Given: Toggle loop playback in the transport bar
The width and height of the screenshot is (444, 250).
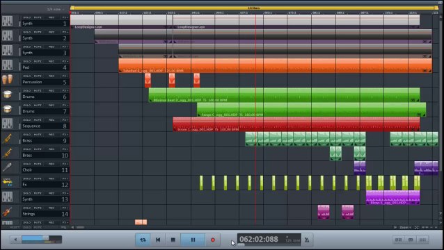Looking at the screenshot, I should coord(143,240).
